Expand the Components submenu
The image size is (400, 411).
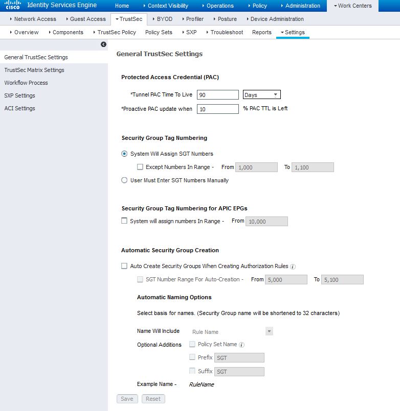point(66,32)
